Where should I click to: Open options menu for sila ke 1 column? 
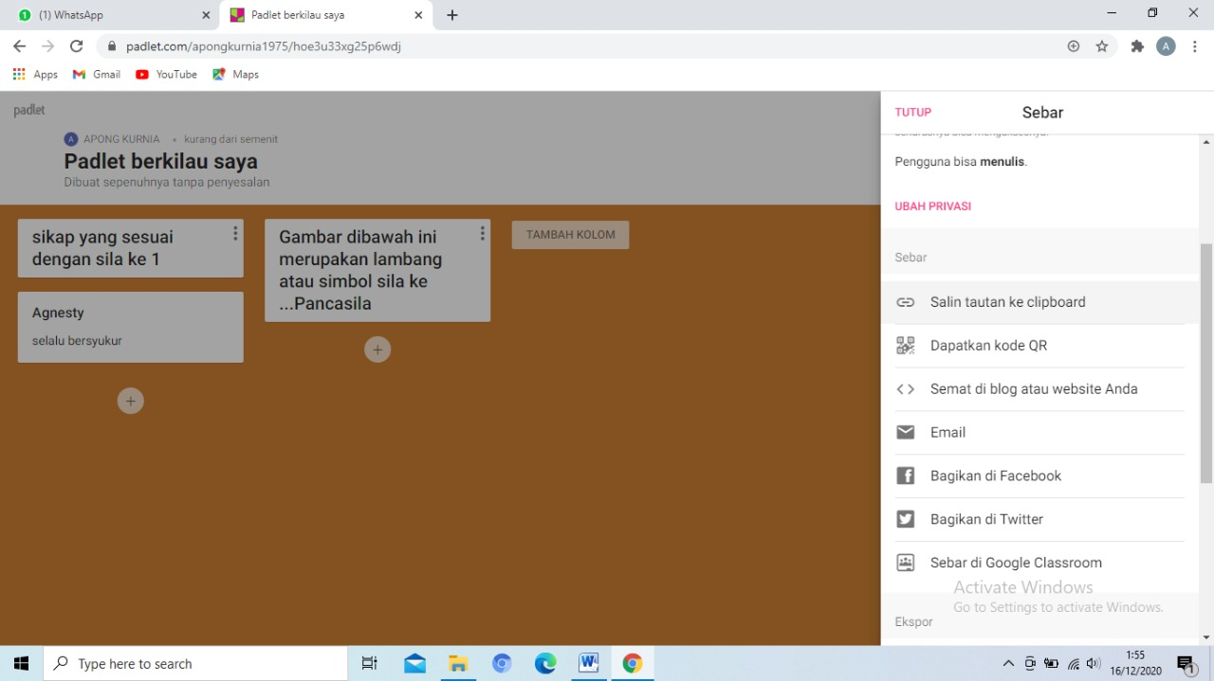(235, 234)
